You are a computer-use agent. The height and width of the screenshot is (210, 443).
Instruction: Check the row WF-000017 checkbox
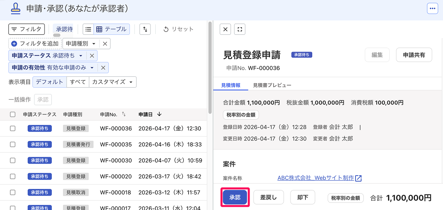pos(12,208)
